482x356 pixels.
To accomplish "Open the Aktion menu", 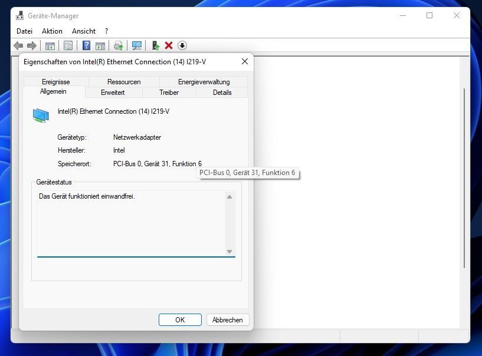I will point(53,31).
